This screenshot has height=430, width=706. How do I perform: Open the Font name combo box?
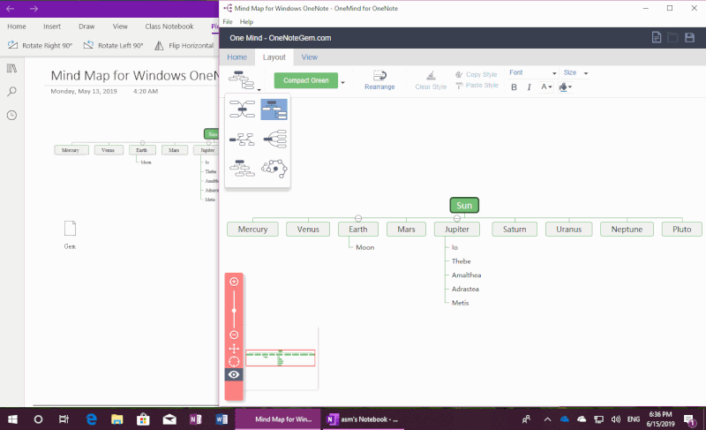click(x=533, y=72)
